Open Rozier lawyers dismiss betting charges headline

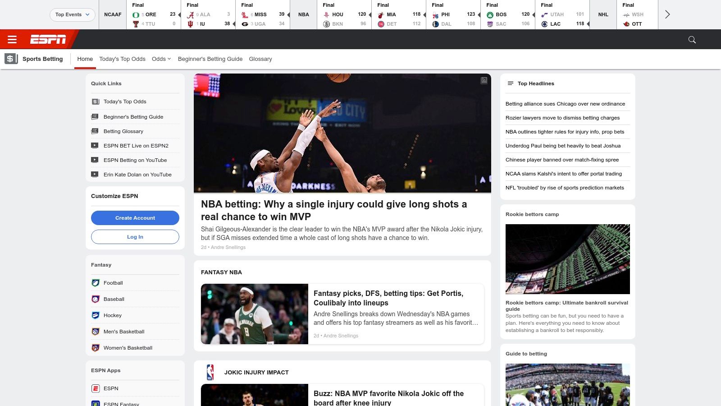click(562, 118)
